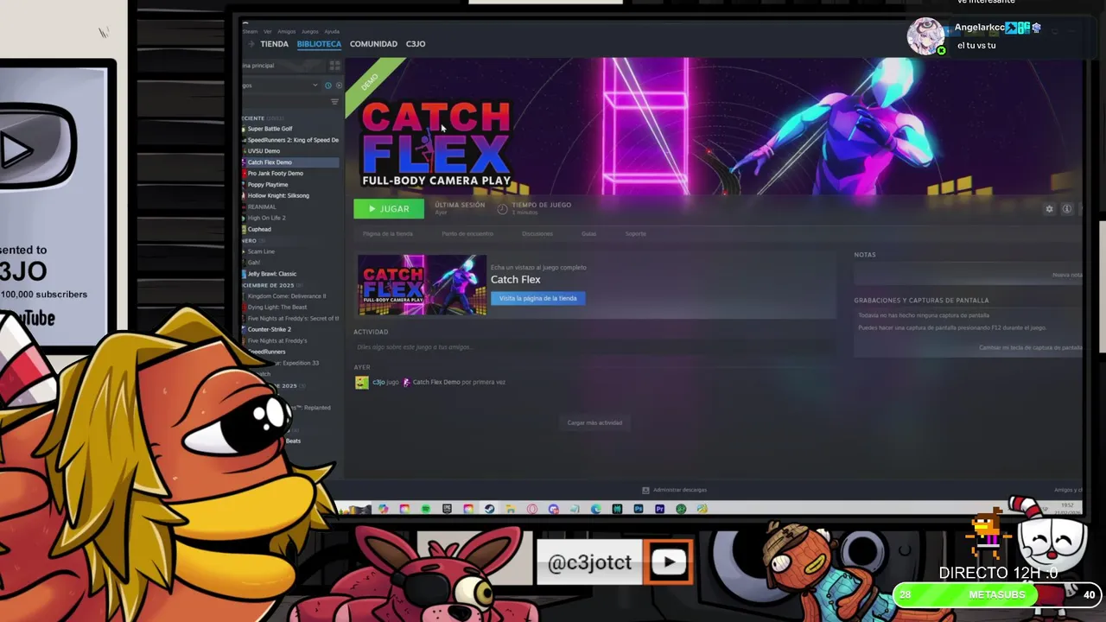Go to the TIENDA section
This screenshot has width=1106, height=622.
click(x=275, y=44)
